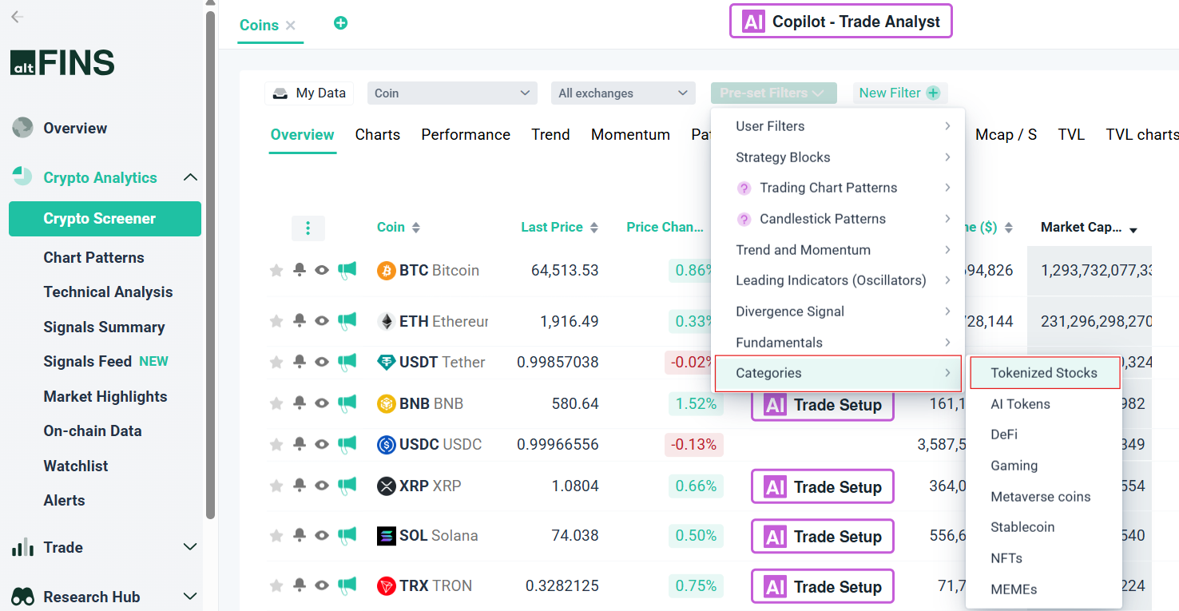This screenshot has width=1179, height=611.
Task: Open three-dot column options menu
Action: tap(308, 228)
